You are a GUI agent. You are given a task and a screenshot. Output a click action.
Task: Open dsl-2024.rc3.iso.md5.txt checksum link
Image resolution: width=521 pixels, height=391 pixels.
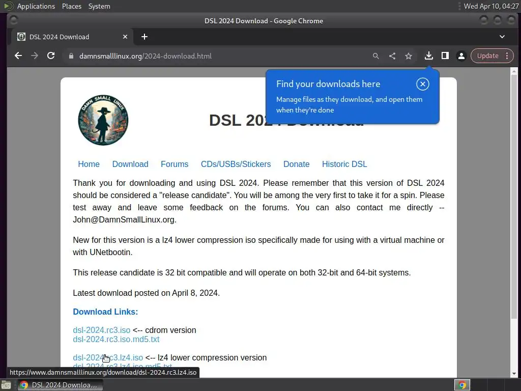click(116, 340)
